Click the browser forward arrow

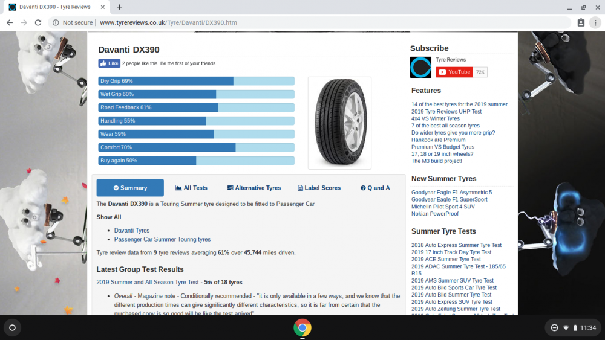coord(24,23)
